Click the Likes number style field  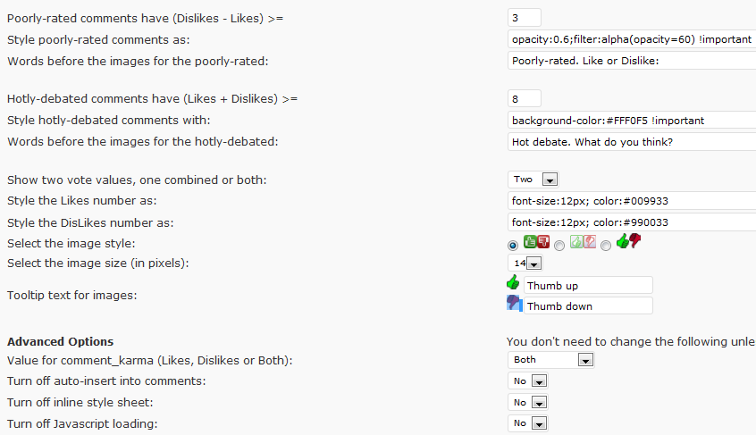coord(632,201)
